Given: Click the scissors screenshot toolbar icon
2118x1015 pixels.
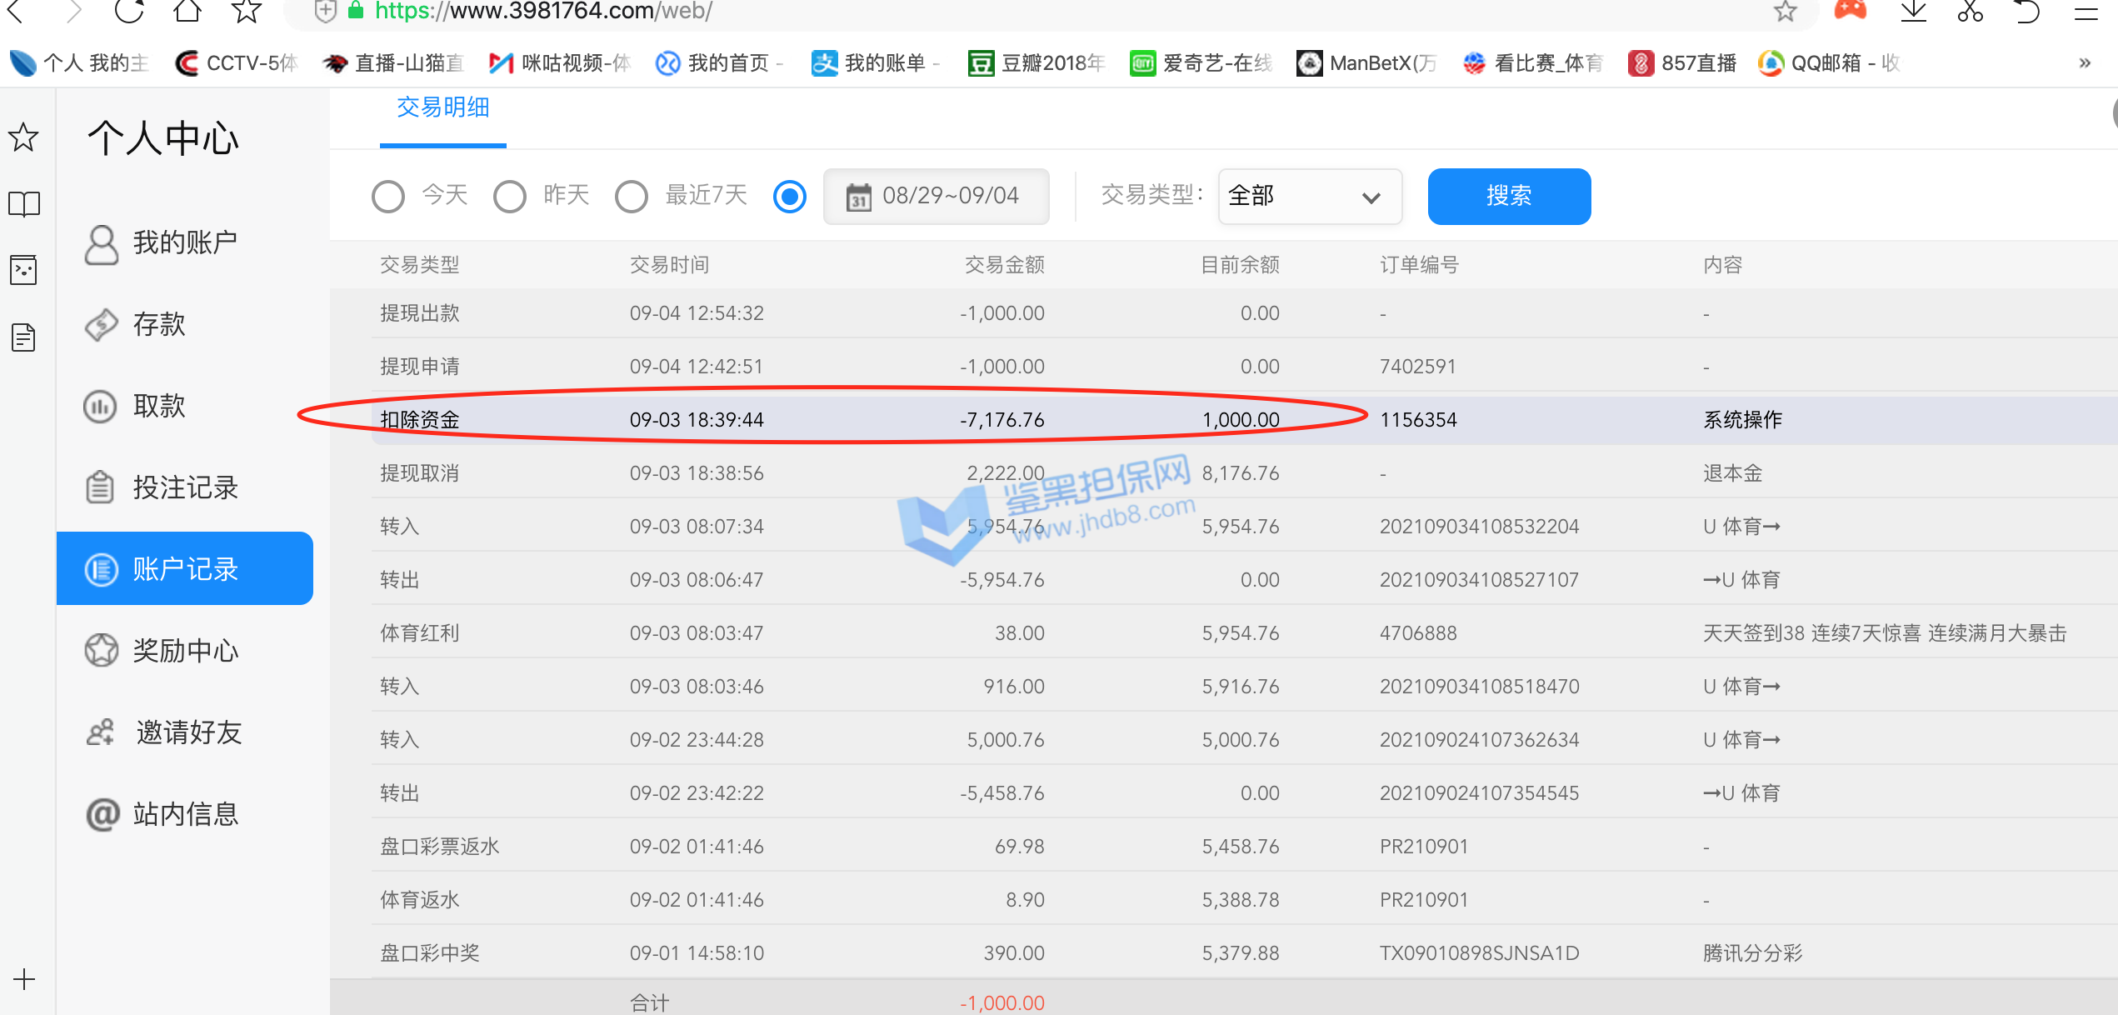Looking at the screenshot, I should point(1971,11).
